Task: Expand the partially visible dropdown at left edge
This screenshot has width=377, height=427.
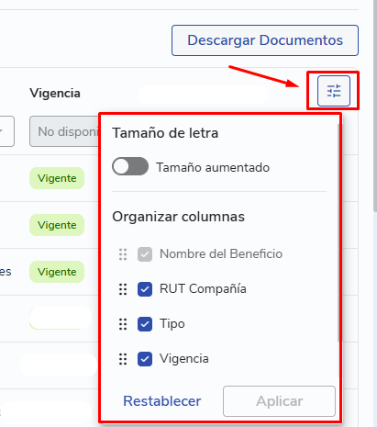Action: (x=6, y=131)
